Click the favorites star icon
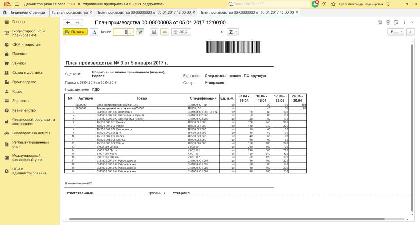The width and height of the screenshot is (420, 225). tap(333, 4)
